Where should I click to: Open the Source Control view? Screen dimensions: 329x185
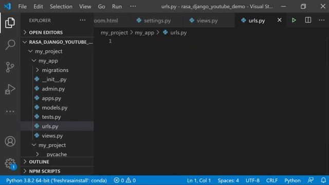[x=10, y=67]
